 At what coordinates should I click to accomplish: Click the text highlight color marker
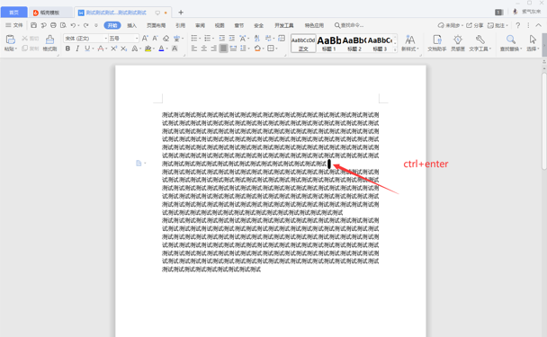[148, 49]
